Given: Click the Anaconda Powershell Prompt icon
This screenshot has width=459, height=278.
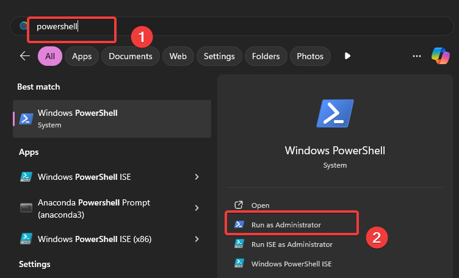Looking at the screenshot, I should (26, 208).
